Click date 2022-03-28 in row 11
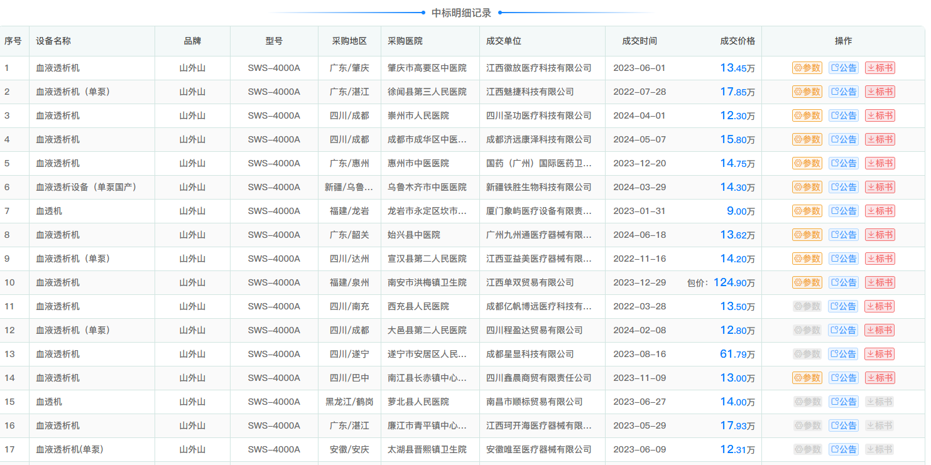This screenshot has height=465, width=931. point(640,306)
